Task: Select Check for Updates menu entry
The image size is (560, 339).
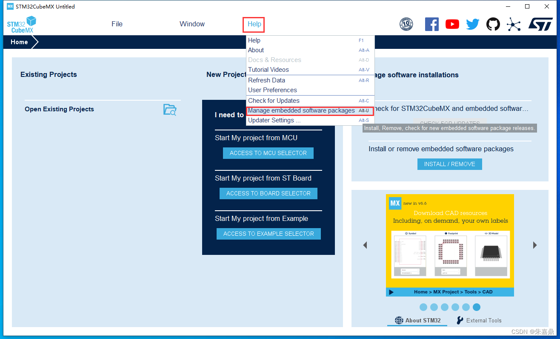Action: point(310,101)
